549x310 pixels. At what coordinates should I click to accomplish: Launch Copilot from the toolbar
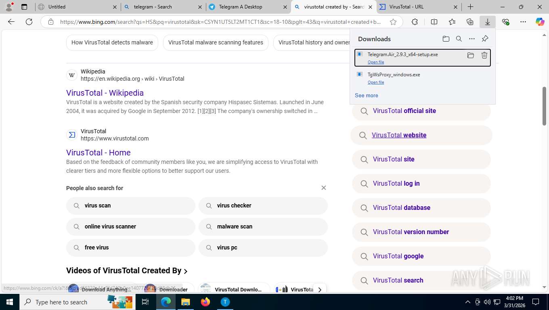pos(540,22)
